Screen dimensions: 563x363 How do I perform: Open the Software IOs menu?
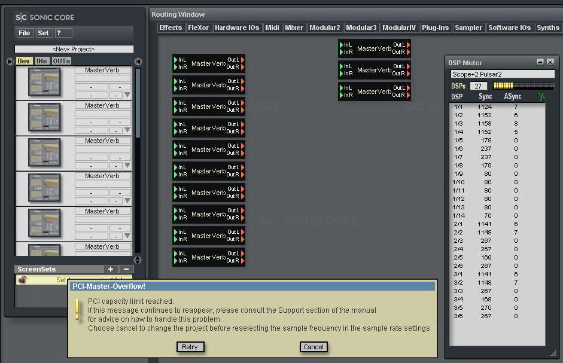pos(510,28)
